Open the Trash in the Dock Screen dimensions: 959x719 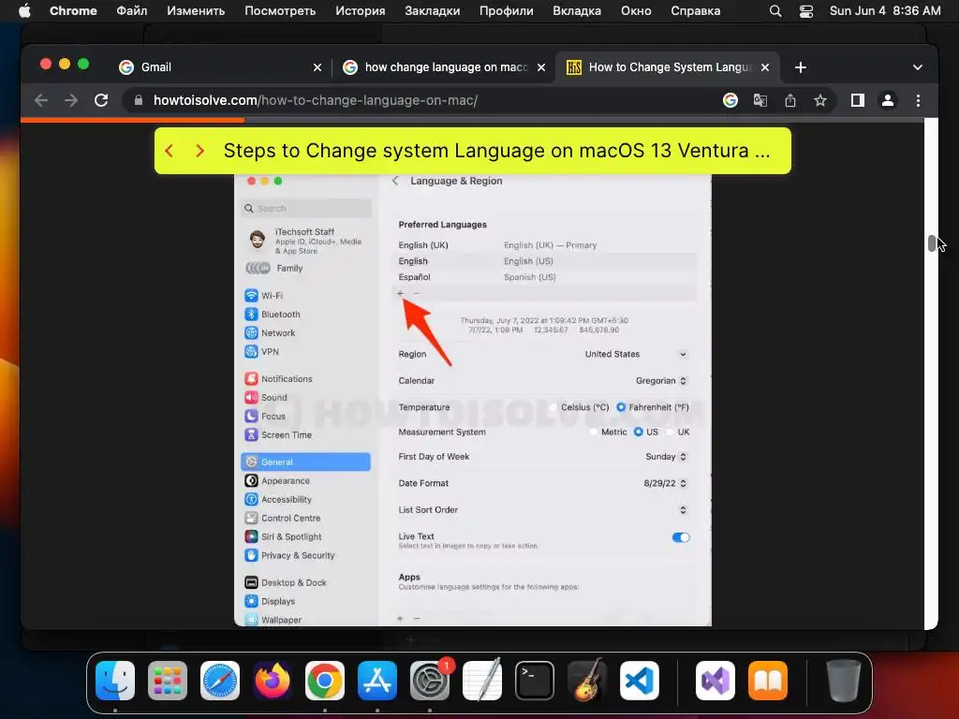(844, 681)
